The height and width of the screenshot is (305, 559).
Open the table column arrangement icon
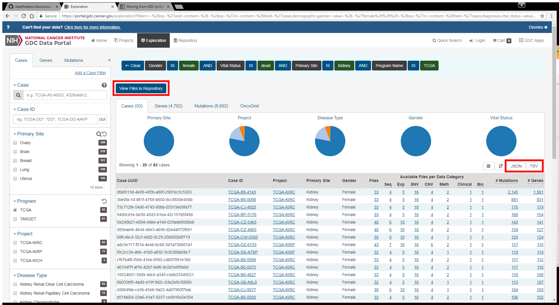tap(489, 166)
